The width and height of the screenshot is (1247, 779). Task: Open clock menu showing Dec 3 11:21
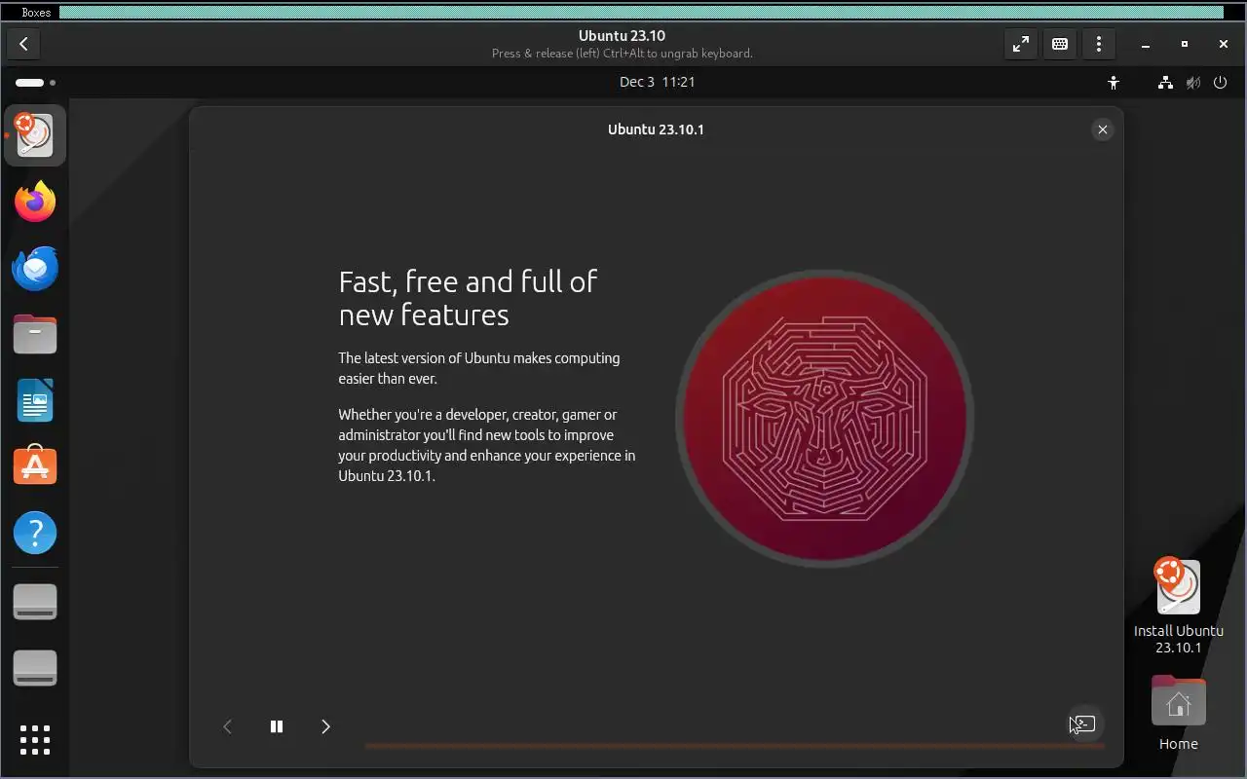pyautogui.click(x=658, y=82)
